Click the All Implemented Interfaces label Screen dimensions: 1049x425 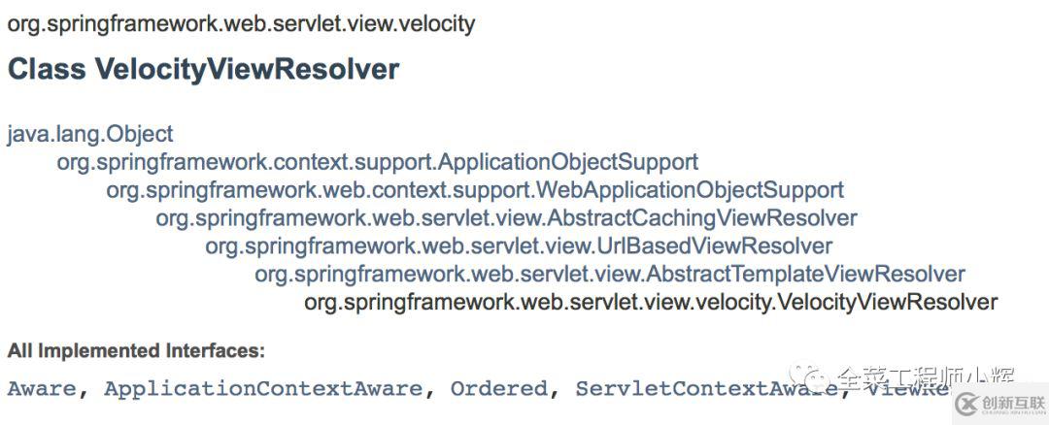point(137,351)
